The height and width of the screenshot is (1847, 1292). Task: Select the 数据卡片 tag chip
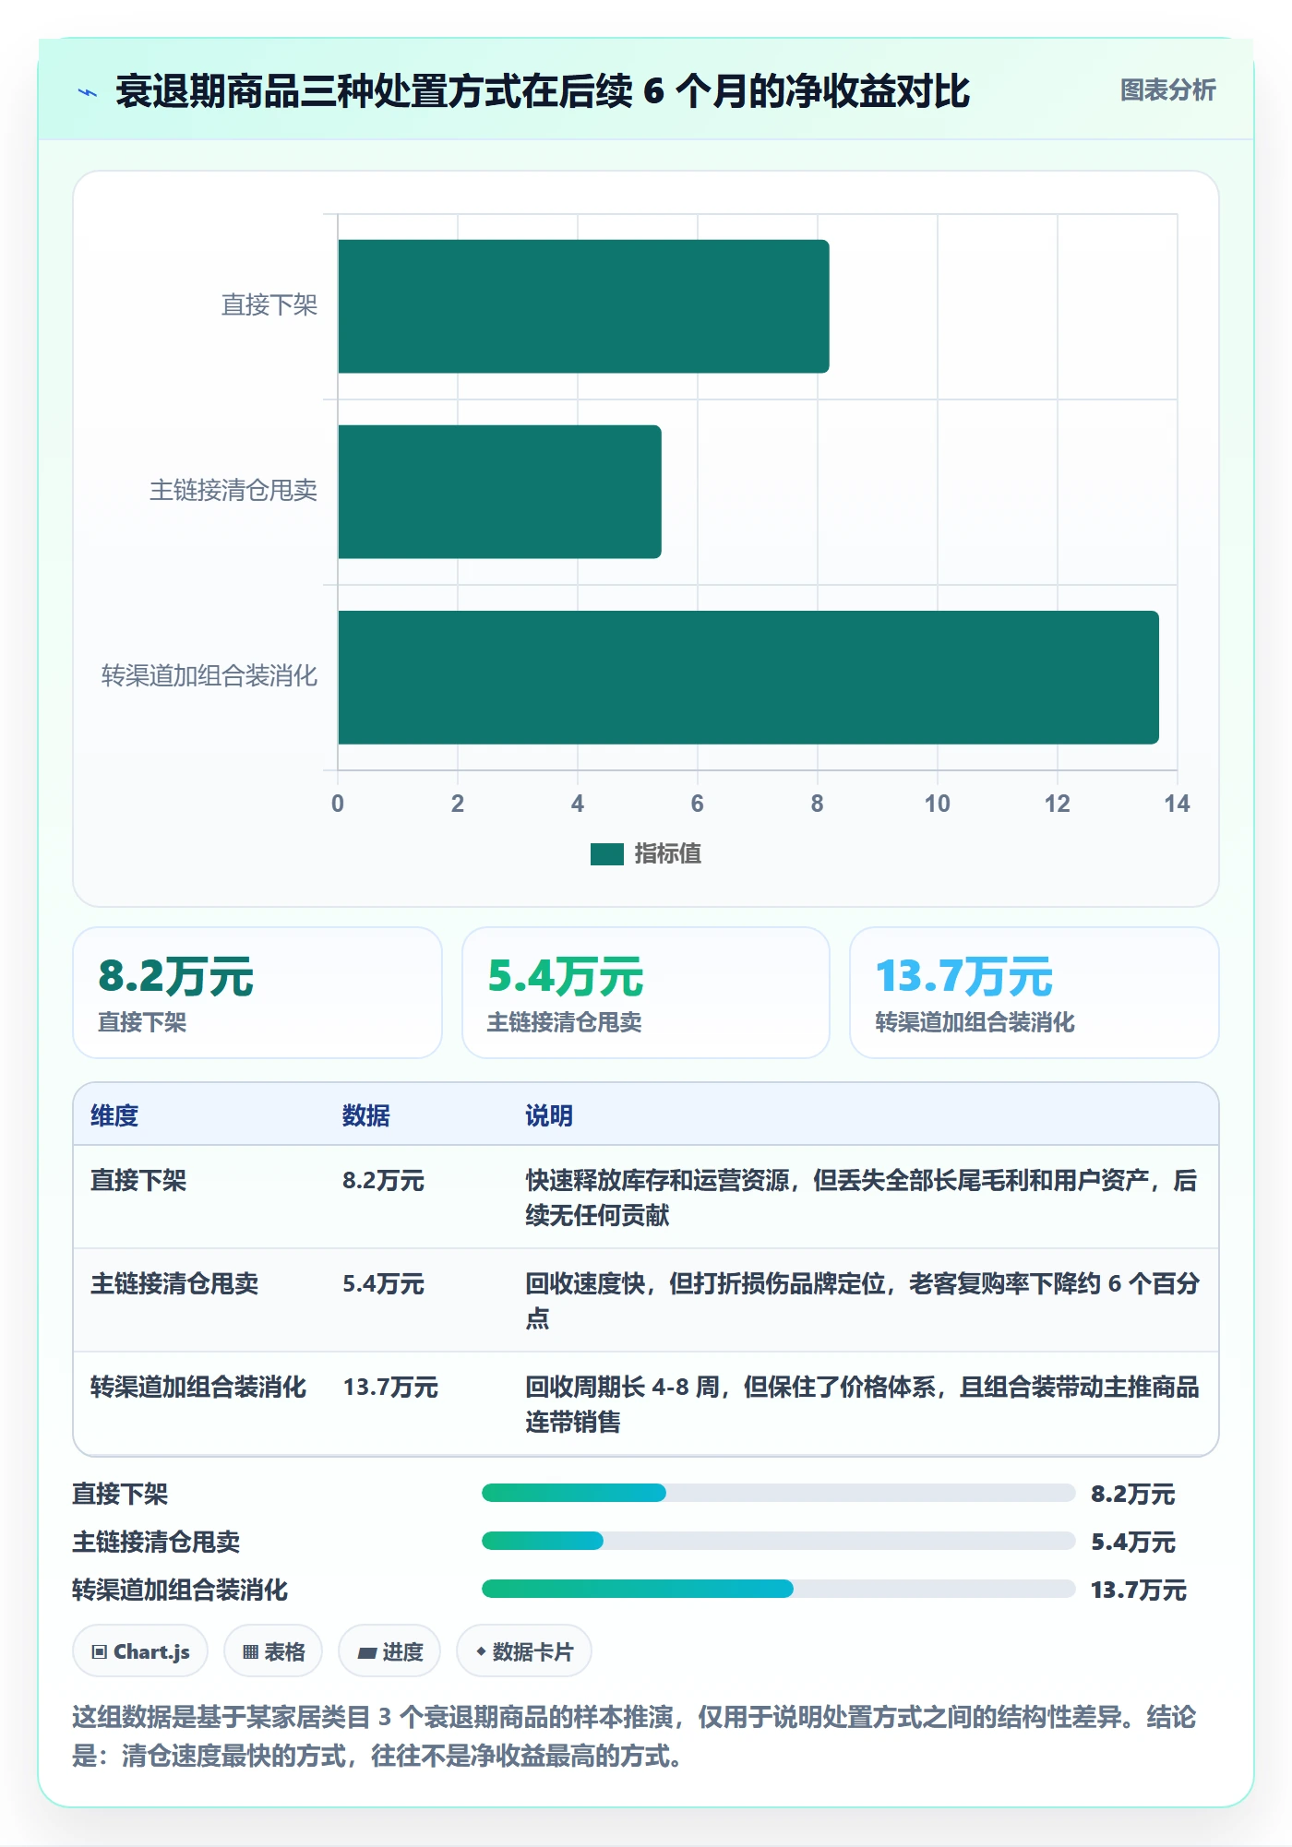(524, 1651)
